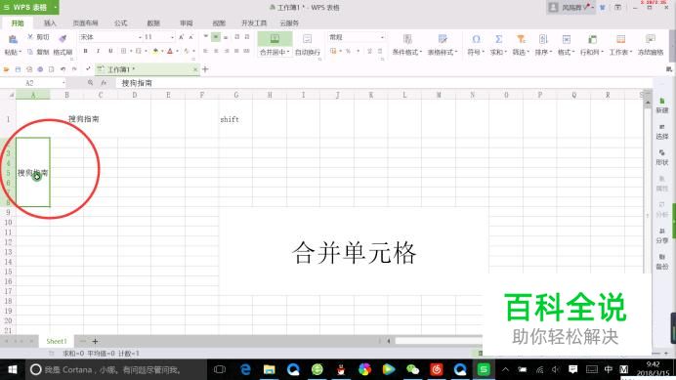Open the font name (宋体) dropdown
The height and width of the screenshot is (380, 676).
[x=140, y=37]
